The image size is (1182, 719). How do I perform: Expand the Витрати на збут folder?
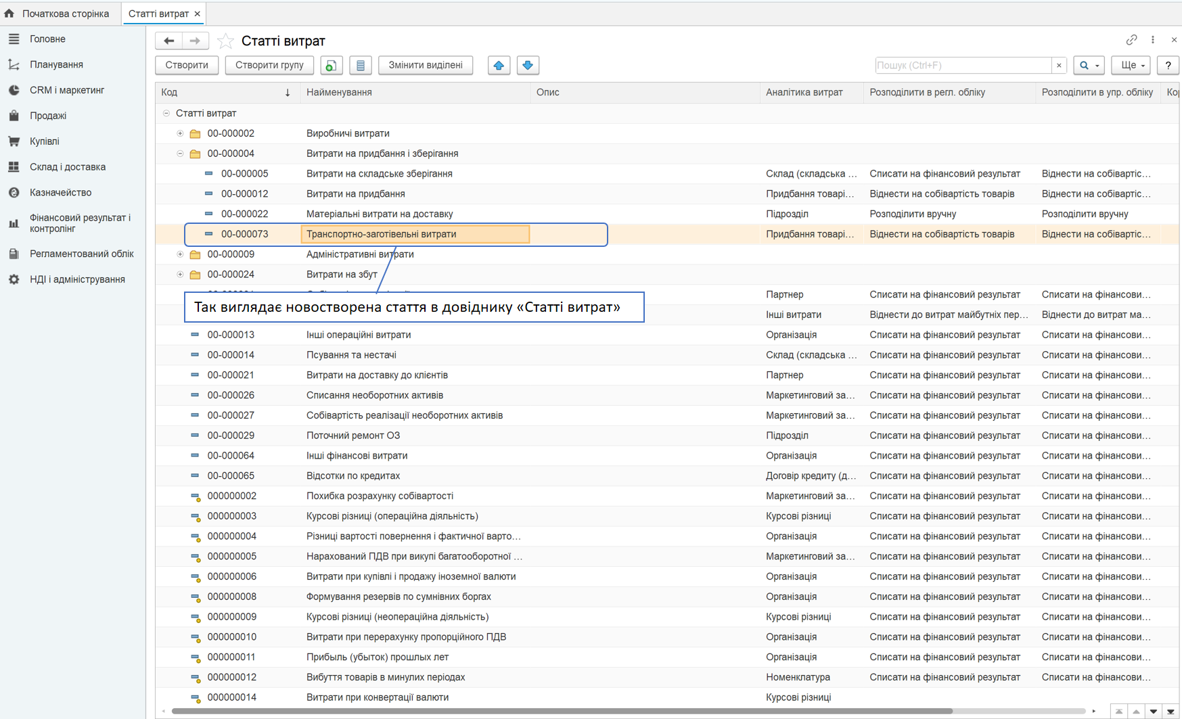coord(180,275)
